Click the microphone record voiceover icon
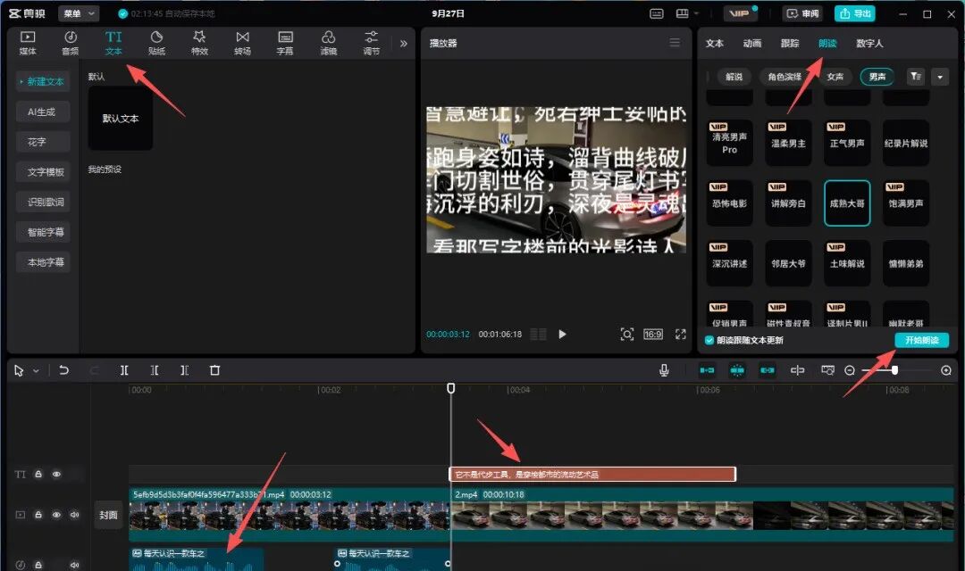965x571 pixels. coord(664,370)
